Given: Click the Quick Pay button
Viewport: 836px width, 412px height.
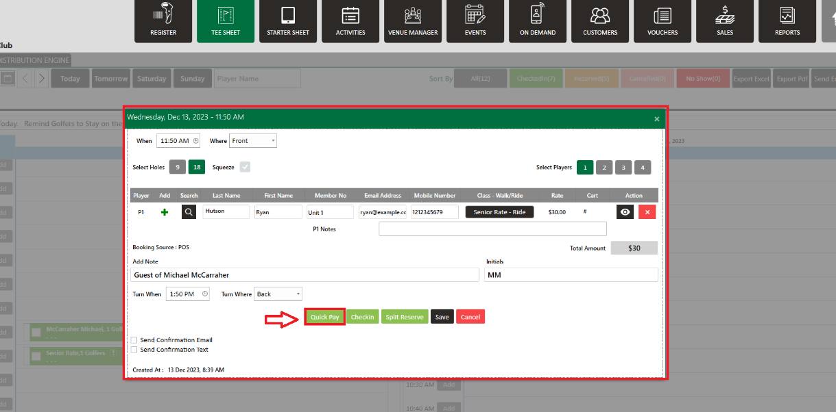Looking at the screenshot, I should pyautogui.click(x=324, y=317).
